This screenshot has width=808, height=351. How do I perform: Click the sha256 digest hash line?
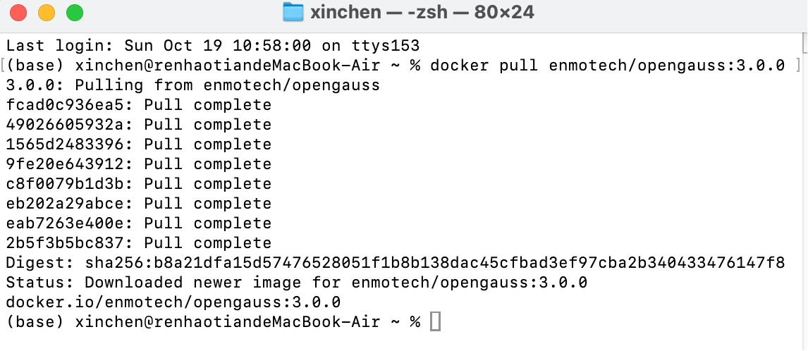[x=395, y=263]
